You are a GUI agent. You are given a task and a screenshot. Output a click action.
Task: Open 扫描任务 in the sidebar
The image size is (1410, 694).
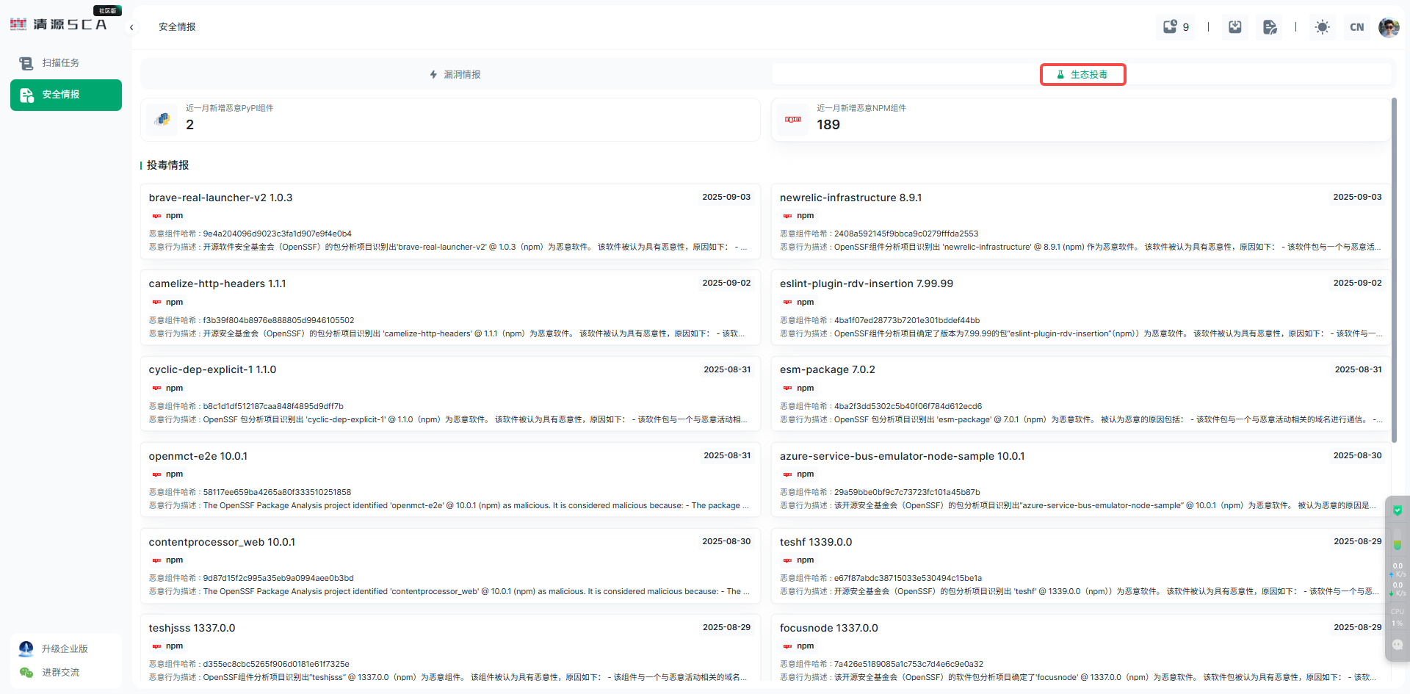(x=60, y=63)
